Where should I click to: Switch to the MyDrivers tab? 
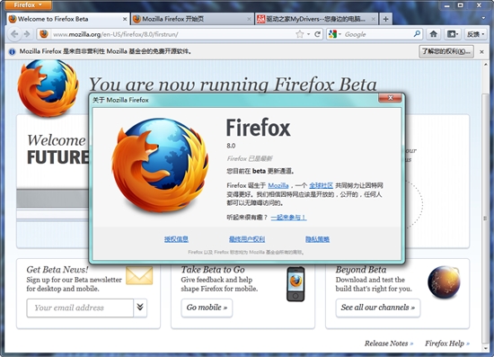(316, 19)
